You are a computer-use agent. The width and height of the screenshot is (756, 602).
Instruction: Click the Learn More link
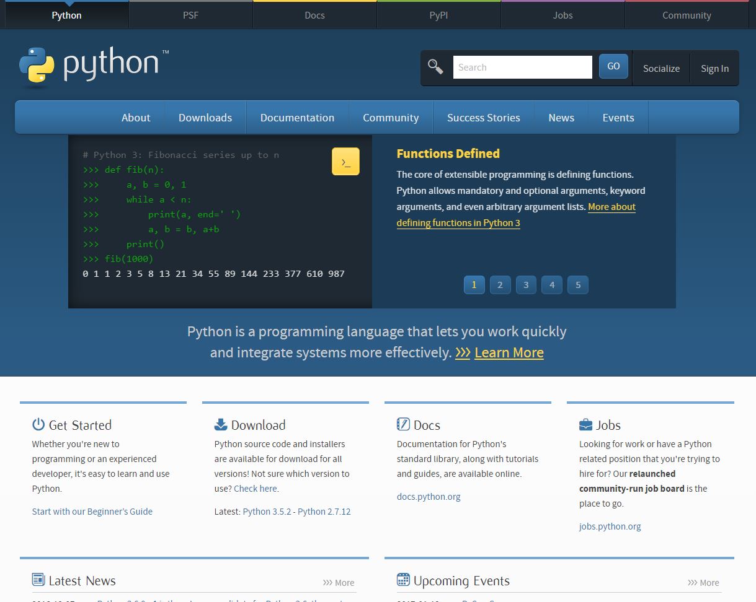[x=509, y=352]
